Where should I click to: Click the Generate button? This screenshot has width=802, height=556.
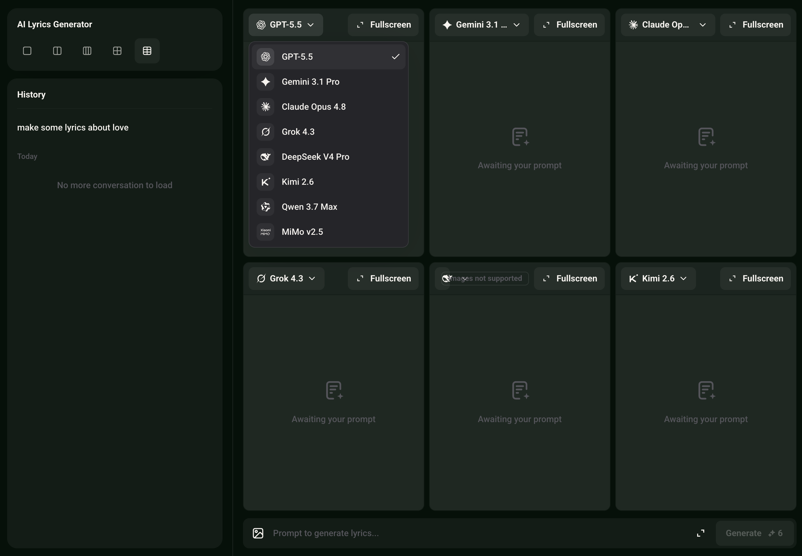(754, 533)
